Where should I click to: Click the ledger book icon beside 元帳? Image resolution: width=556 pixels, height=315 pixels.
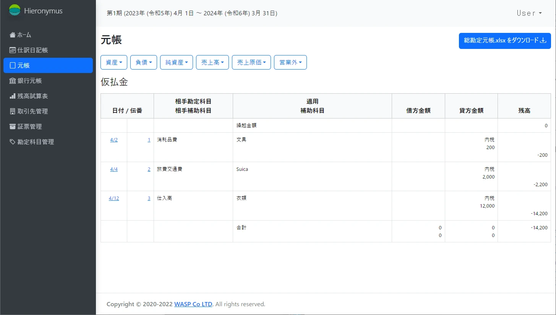tap(13, 65)
